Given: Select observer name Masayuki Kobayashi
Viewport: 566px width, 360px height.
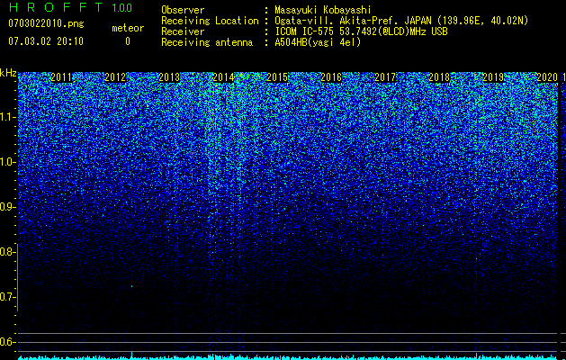Looking at the screenshot, I should click(323, 10).
